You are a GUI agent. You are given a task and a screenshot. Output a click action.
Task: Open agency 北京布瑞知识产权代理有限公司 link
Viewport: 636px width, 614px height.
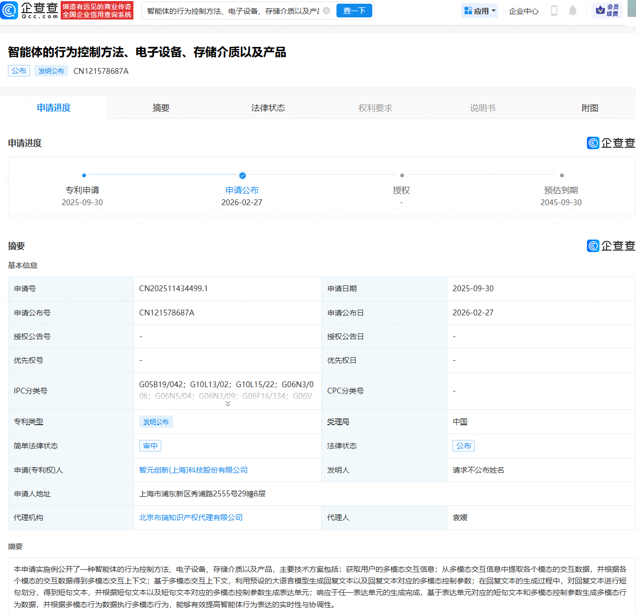point(191,517)
